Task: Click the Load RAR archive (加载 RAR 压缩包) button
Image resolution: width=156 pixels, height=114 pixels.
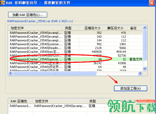Action: 28,15
